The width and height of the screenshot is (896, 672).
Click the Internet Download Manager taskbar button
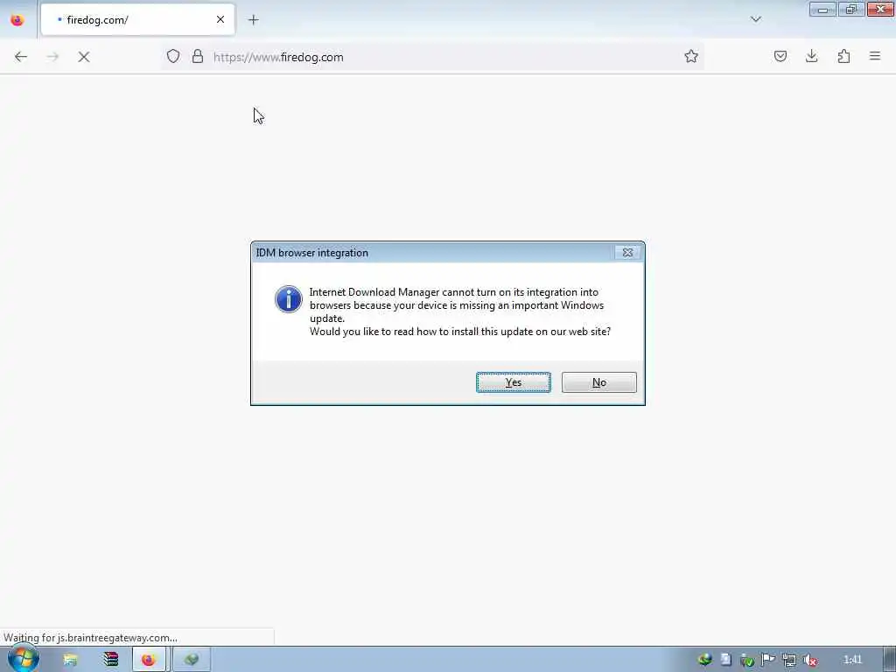tap(191, 660)
